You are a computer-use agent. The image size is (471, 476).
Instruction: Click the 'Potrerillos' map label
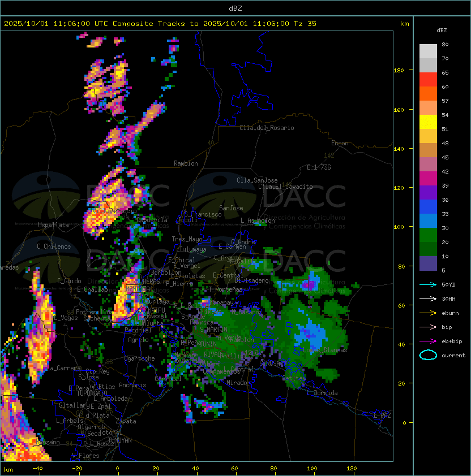(95, 312)
